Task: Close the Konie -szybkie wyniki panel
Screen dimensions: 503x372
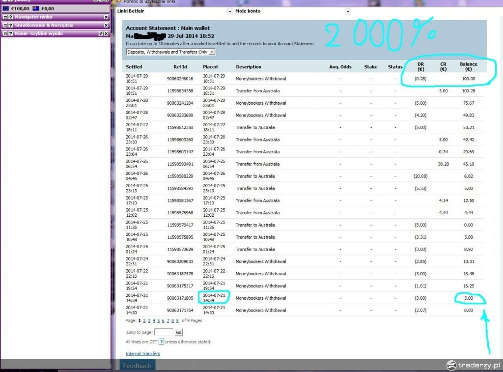Action: point(106,33)
